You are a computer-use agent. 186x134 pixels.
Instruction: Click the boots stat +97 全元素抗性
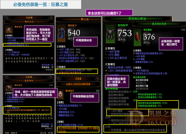[67, 56]
